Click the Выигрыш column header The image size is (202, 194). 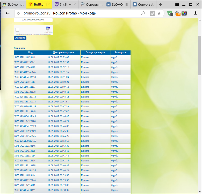[x=121, y=53]
